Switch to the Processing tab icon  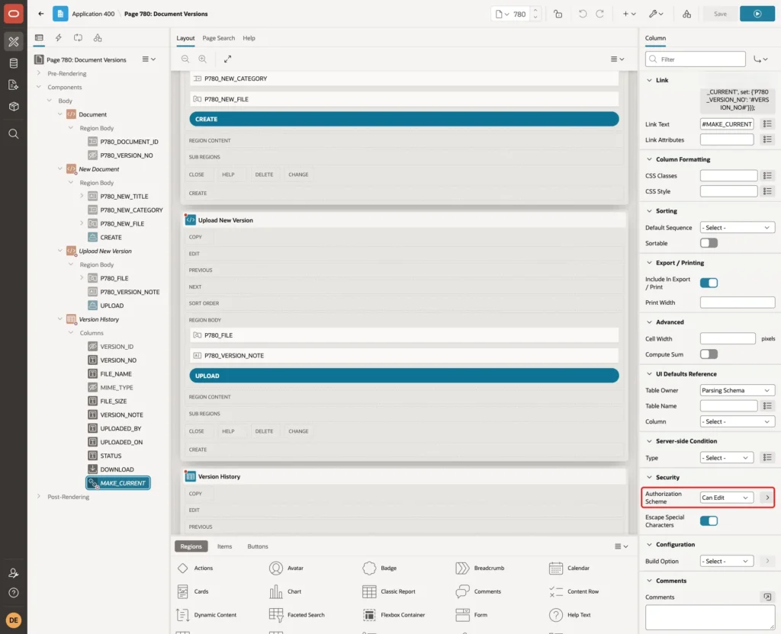click(79, 38)
